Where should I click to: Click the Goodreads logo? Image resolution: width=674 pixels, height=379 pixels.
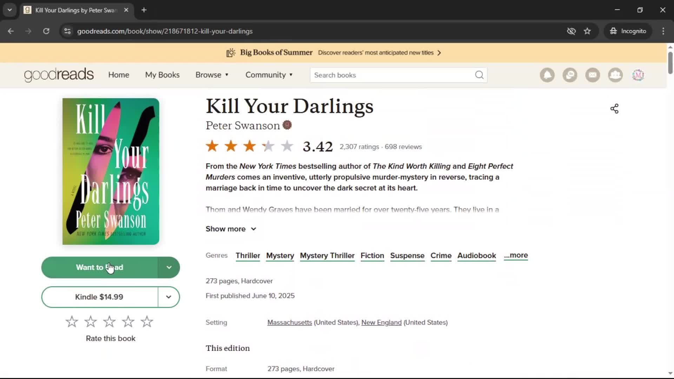coord(59,75)
